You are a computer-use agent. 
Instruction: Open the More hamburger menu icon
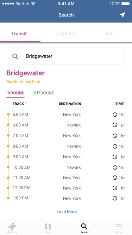point(119,226)
